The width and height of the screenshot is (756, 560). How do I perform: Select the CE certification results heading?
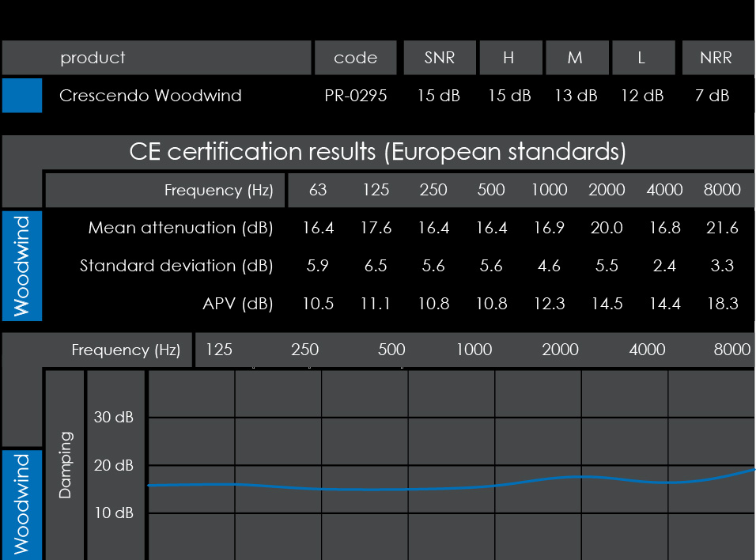pos(377,152)
